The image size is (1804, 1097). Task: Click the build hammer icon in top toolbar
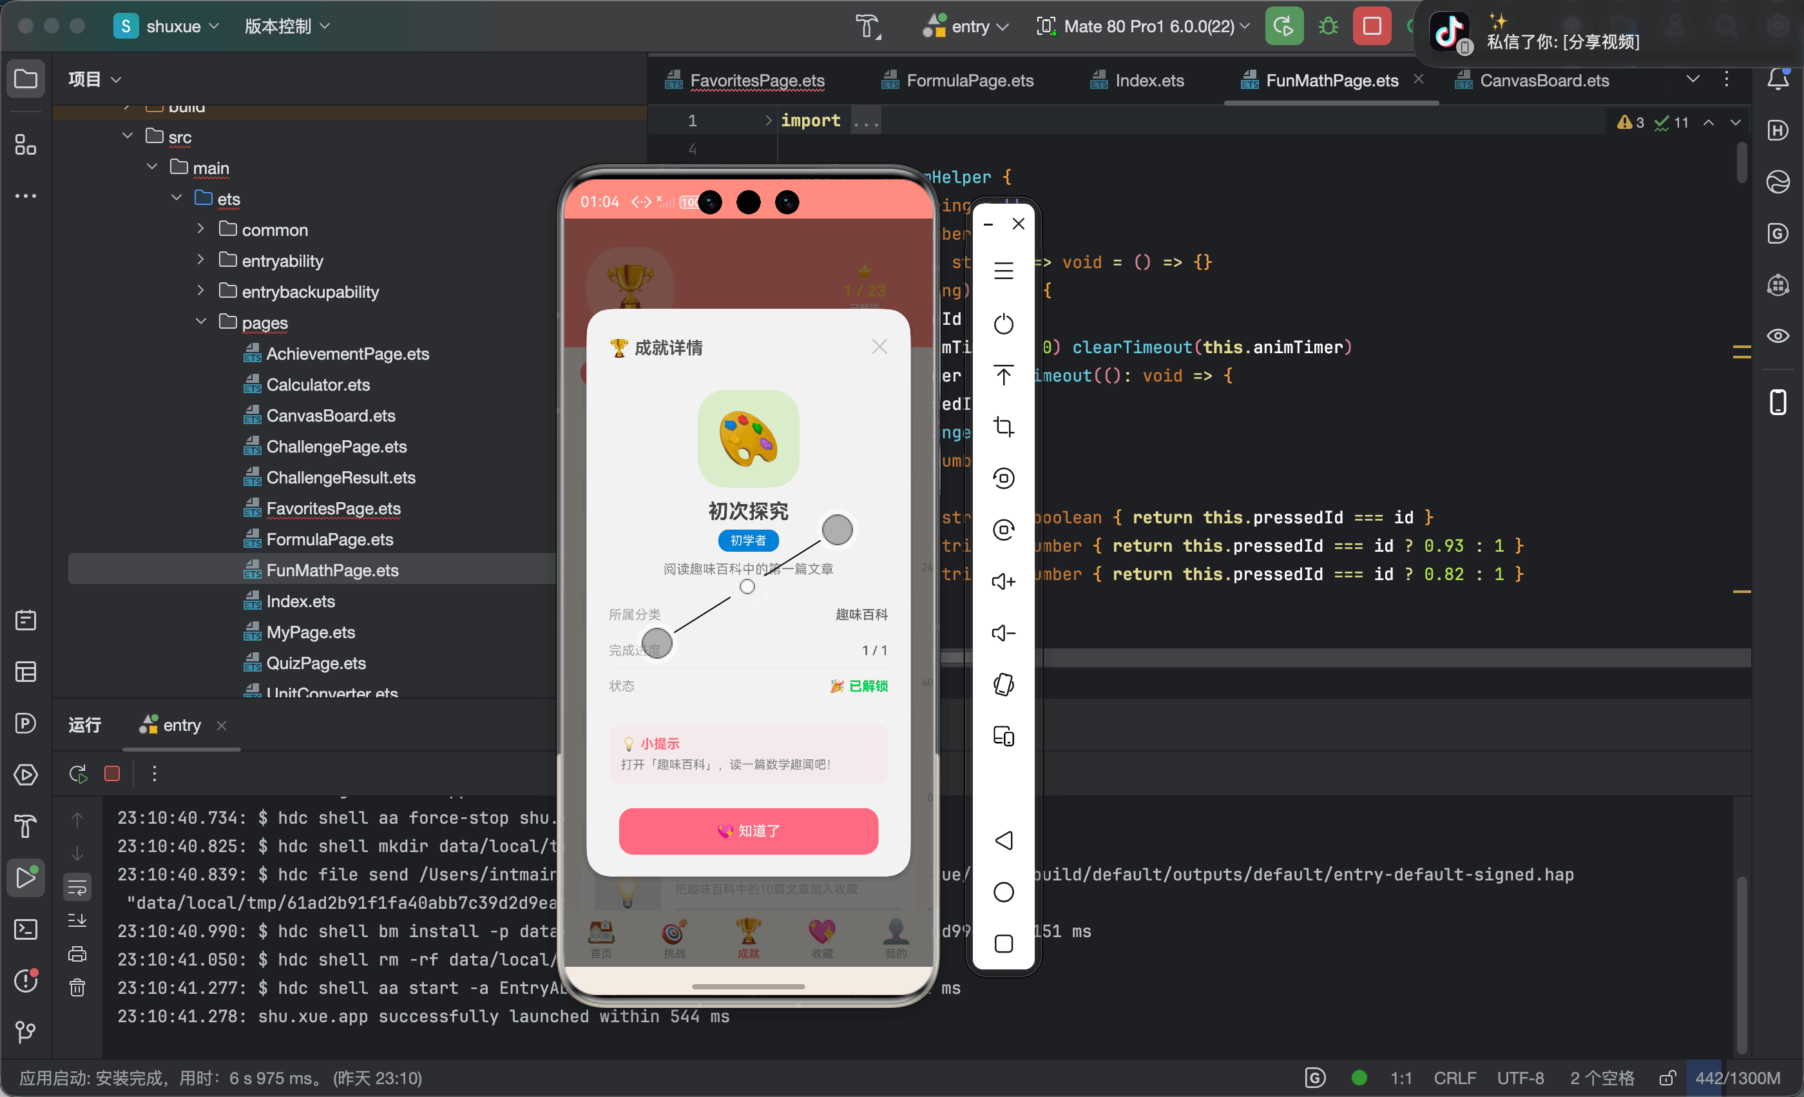[868, 26]
